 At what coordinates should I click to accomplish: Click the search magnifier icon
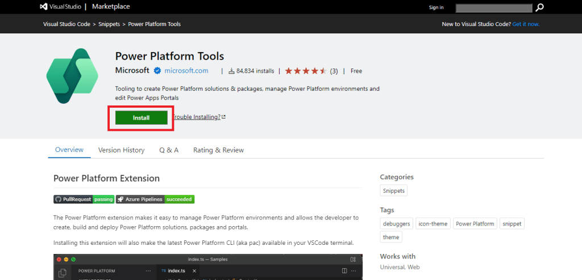pos(539,7)
